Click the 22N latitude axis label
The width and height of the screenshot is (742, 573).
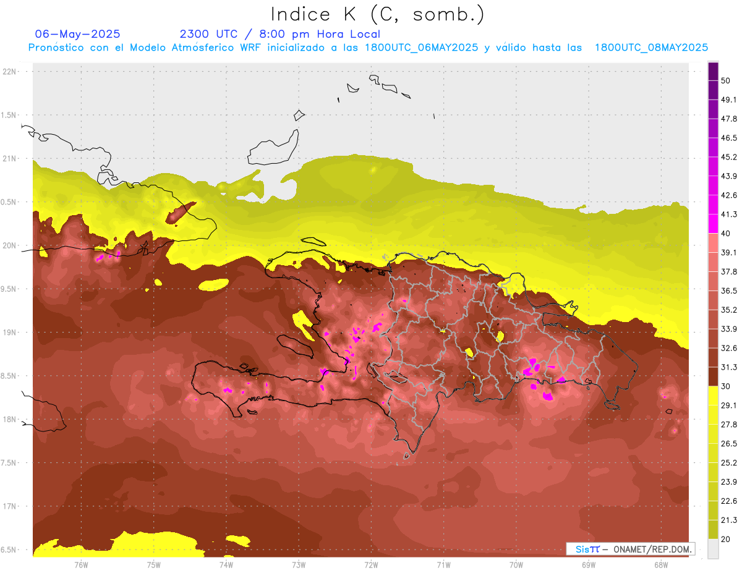point(11,72)
